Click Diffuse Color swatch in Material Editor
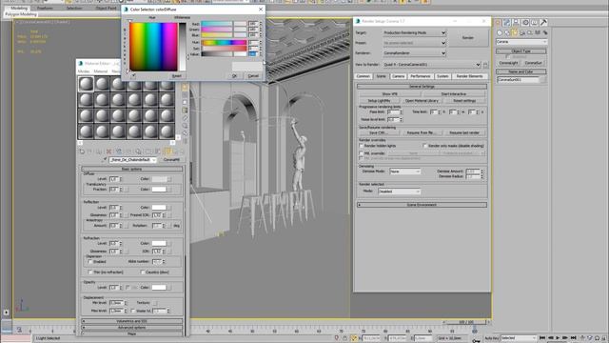 click(x=159, y=179)
